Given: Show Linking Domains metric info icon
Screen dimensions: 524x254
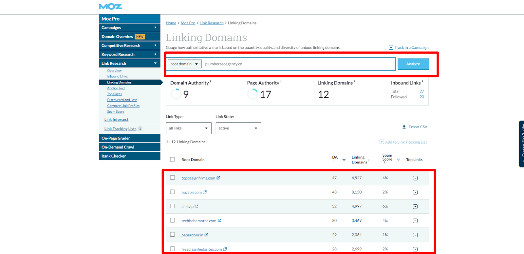Looking at the screenshot, I should point(354,81).
